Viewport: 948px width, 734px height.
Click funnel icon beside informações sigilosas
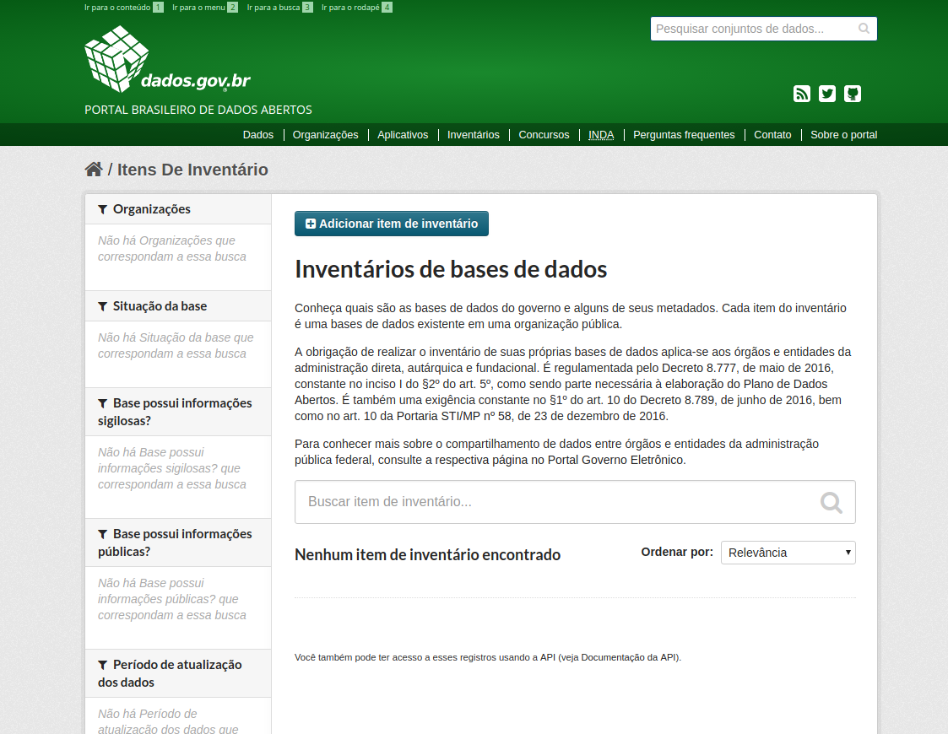point(103,403)
